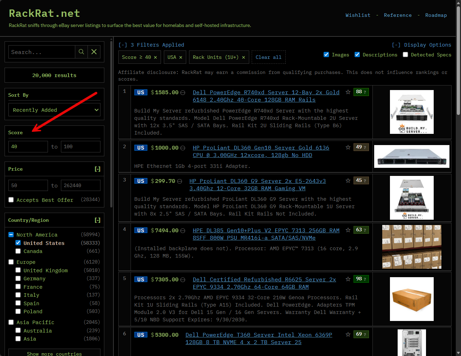Click the Clear all filters button
This screenshot has height=356, width=461.
pos(268,57)
